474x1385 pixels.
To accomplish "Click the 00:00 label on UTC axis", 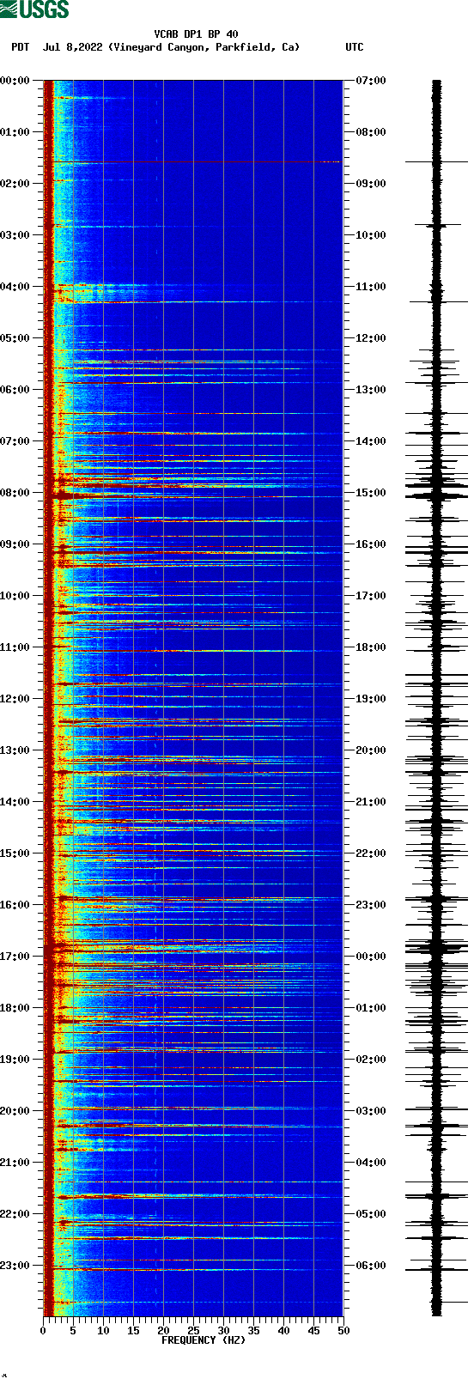I will coord(371,957).
